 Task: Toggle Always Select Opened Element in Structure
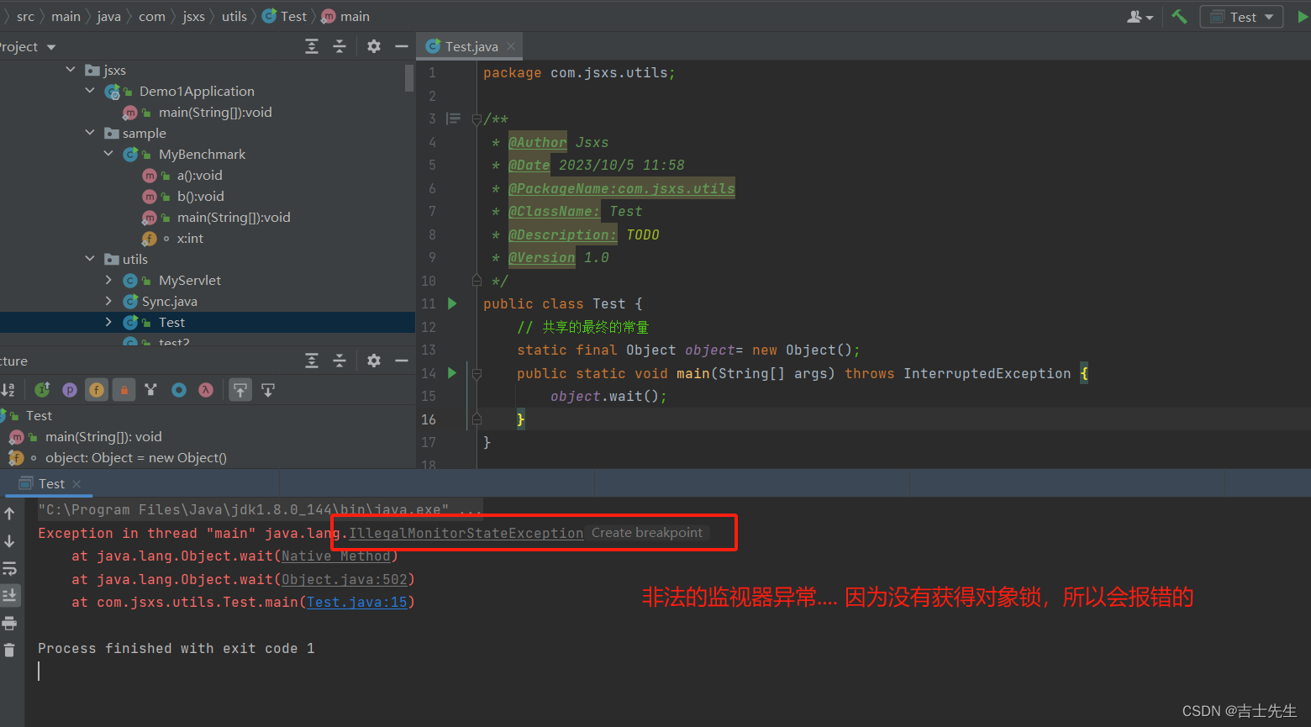pos(240,389)
